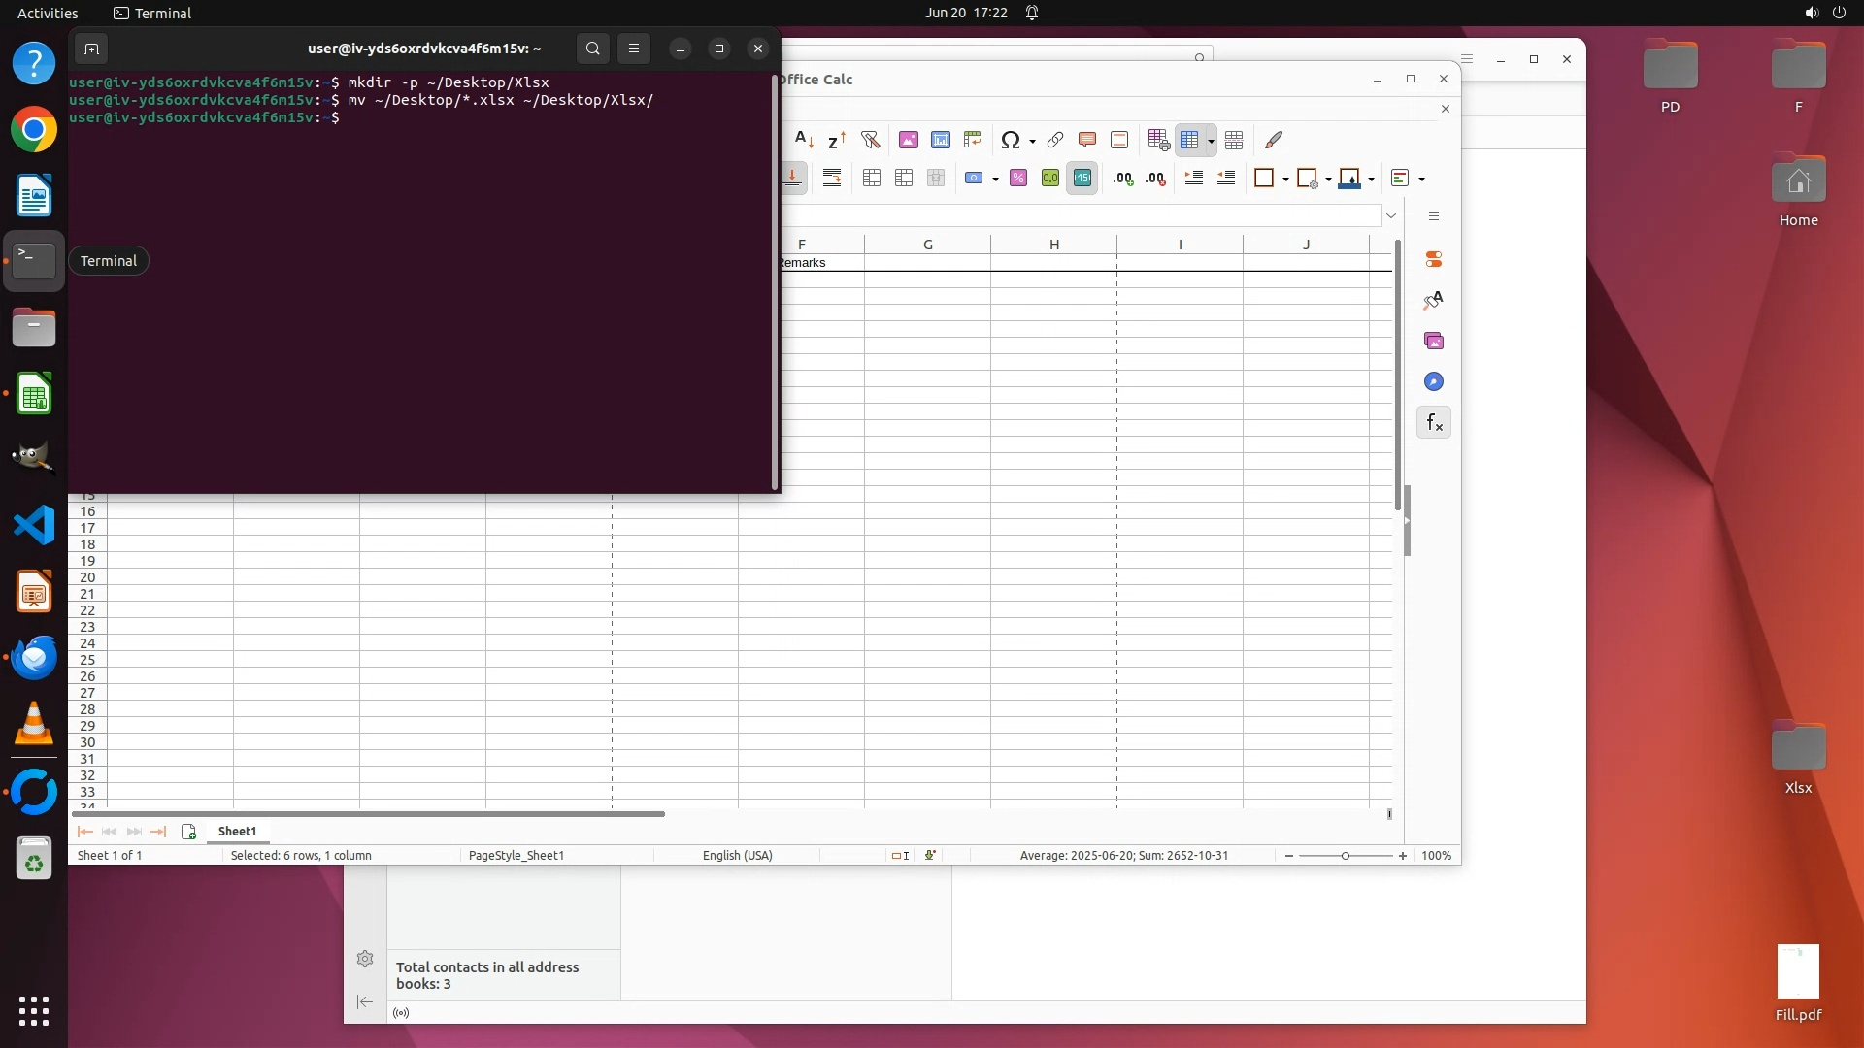Select the Sheet1 tab
1864x1048 pixels.
click(x=237, y=832)
